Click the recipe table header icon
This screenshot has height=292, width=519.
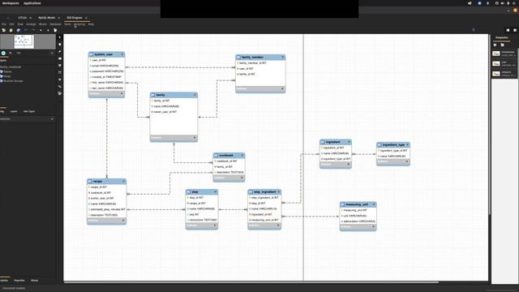90,182
